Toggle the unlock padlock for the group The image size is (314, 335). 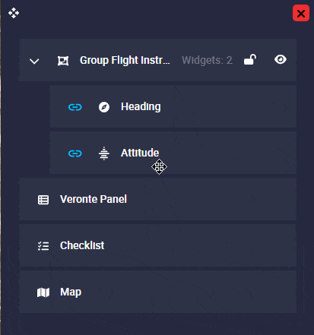coord(250,60)
